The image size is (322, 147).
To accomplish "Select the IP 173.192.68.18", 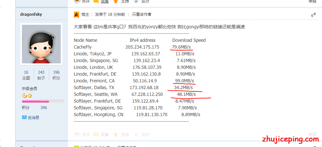I will [144, 87].
